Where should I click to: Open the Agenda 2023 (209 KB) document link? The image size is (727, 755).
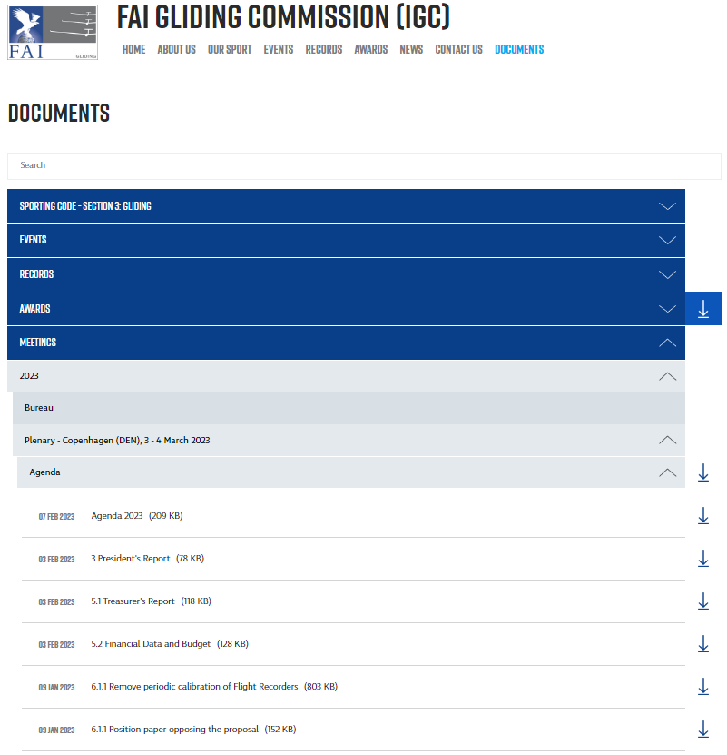[x=137, y=516]
